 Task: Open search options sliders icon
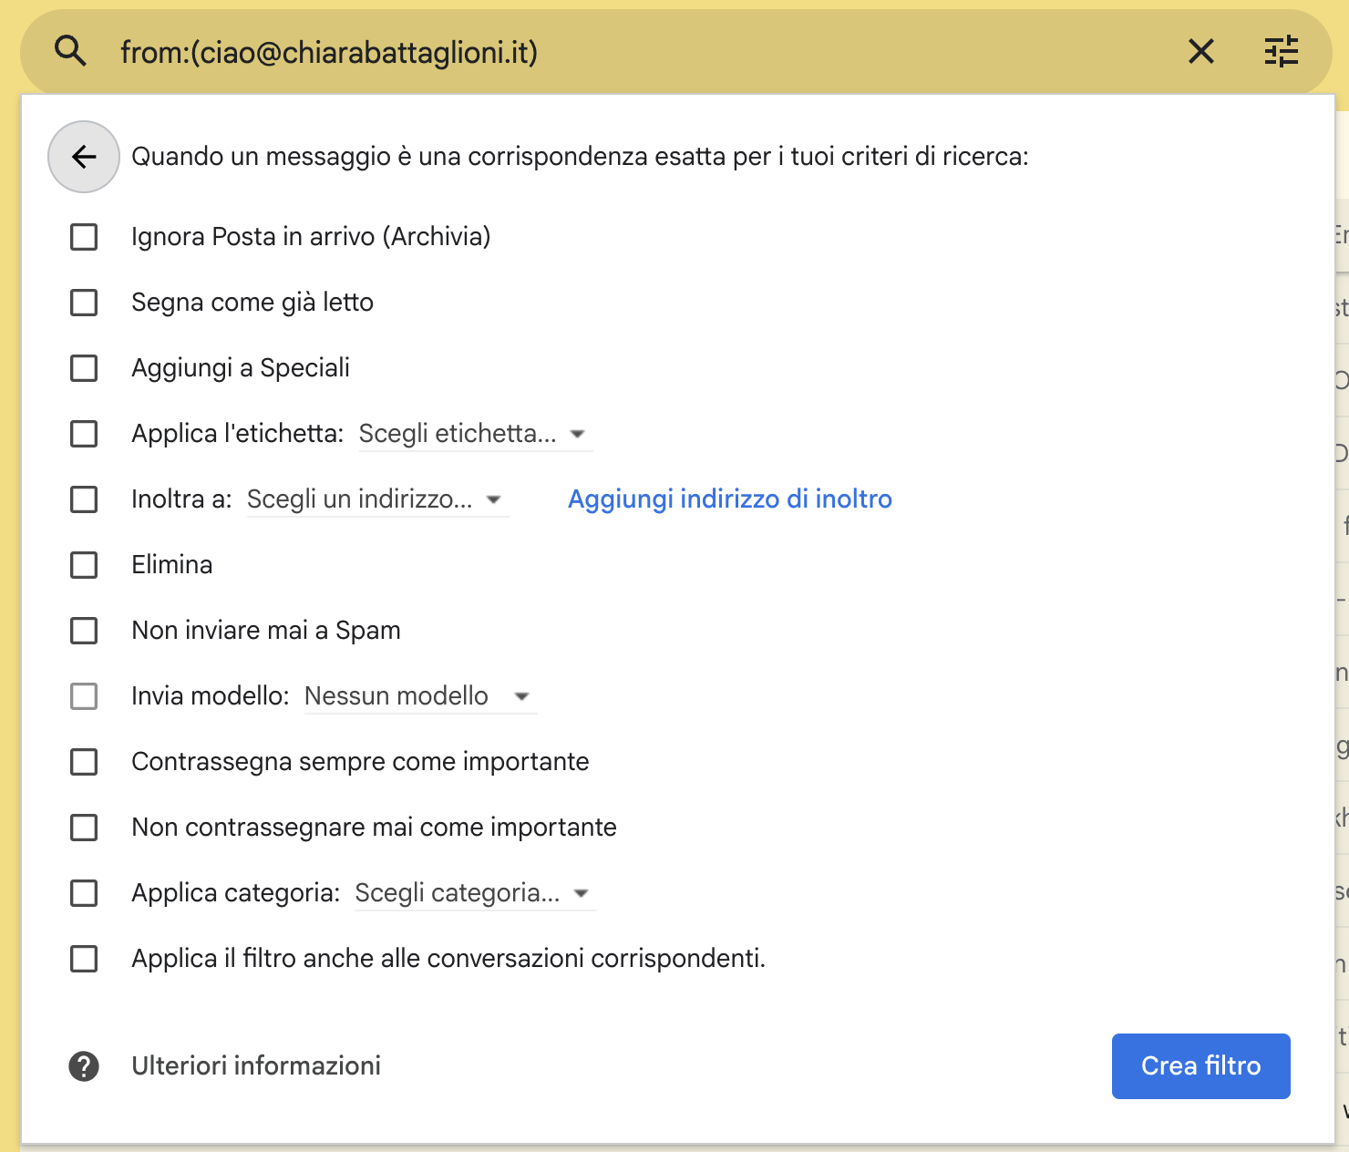1281,52
